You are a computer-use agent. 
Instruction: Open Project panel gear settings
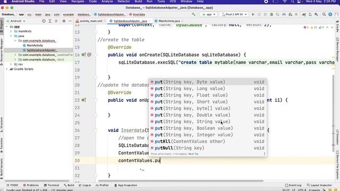coord(64,21)
